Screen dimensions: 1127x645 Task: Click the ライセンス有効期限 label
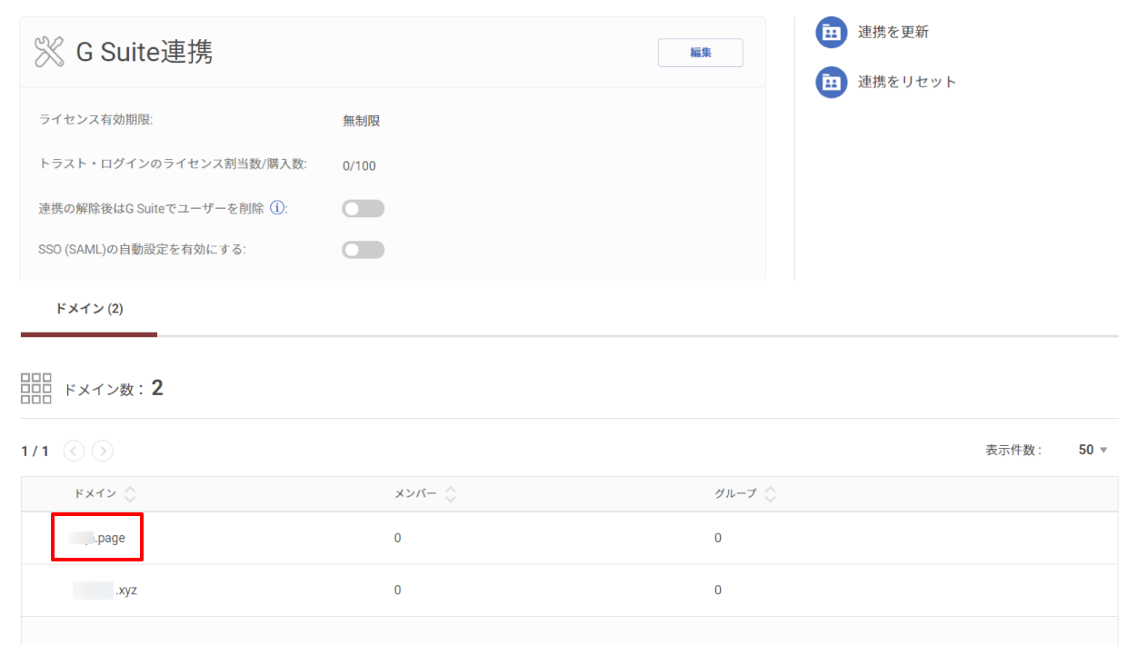[x=95, y=119]
